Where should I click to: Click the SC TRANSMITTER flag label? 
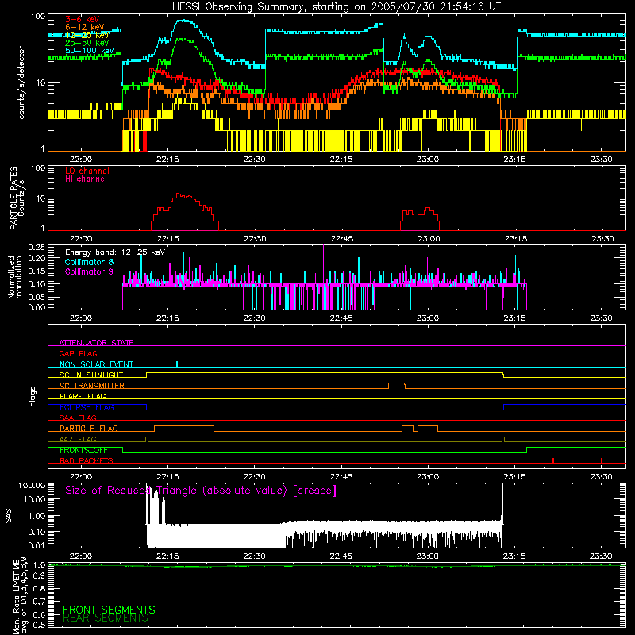[x=92, y=386]
